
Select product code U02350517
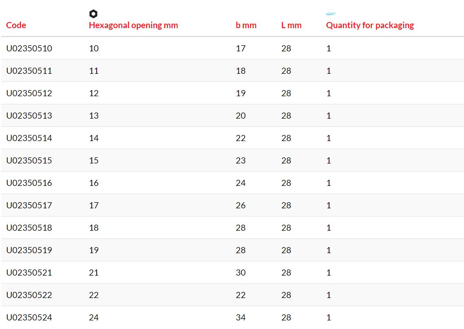tap(29, 205)
